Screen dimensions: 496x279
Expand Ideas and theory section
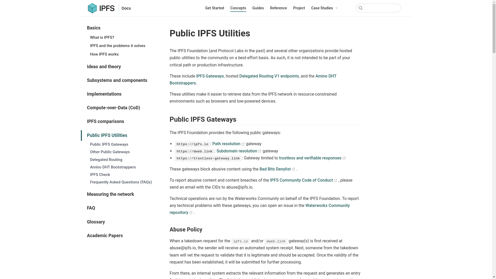pyautogui.click(x=104, y=67)
